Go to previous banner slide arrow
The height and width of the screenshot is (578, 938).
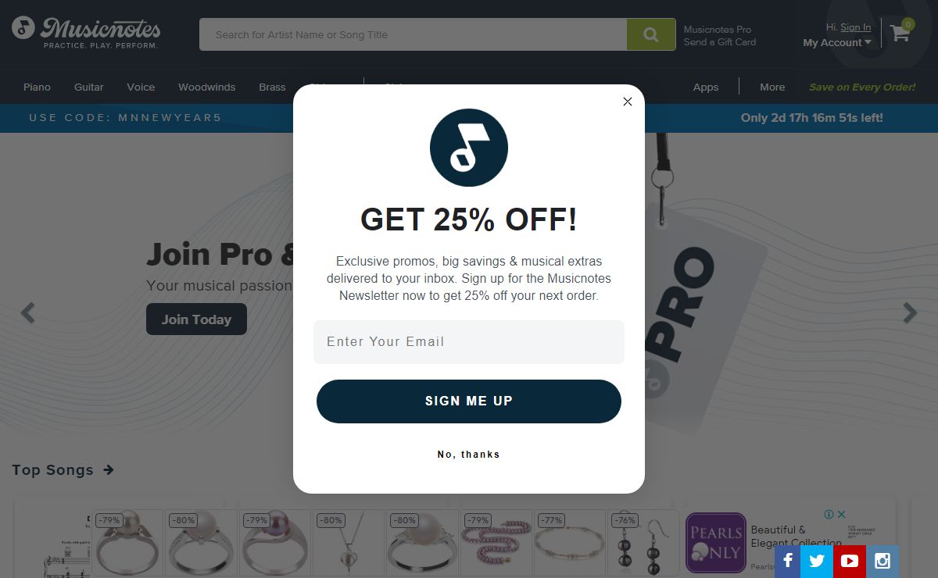click(x=28, y=313)
